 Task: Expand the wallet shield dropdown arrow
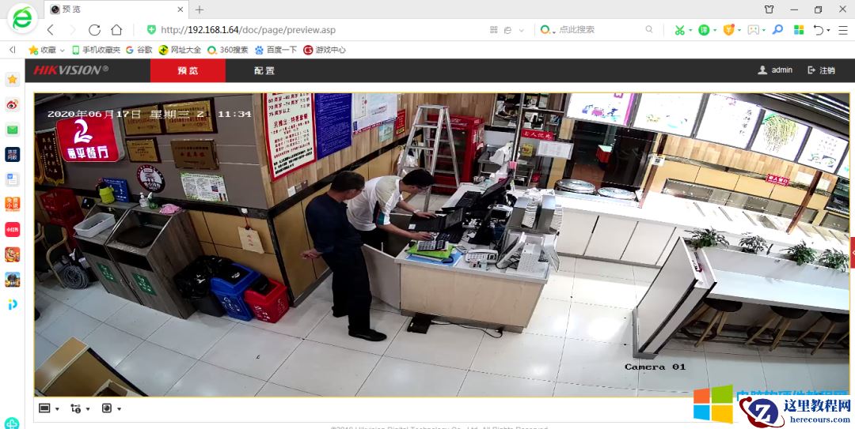click(x=739, y=31)
